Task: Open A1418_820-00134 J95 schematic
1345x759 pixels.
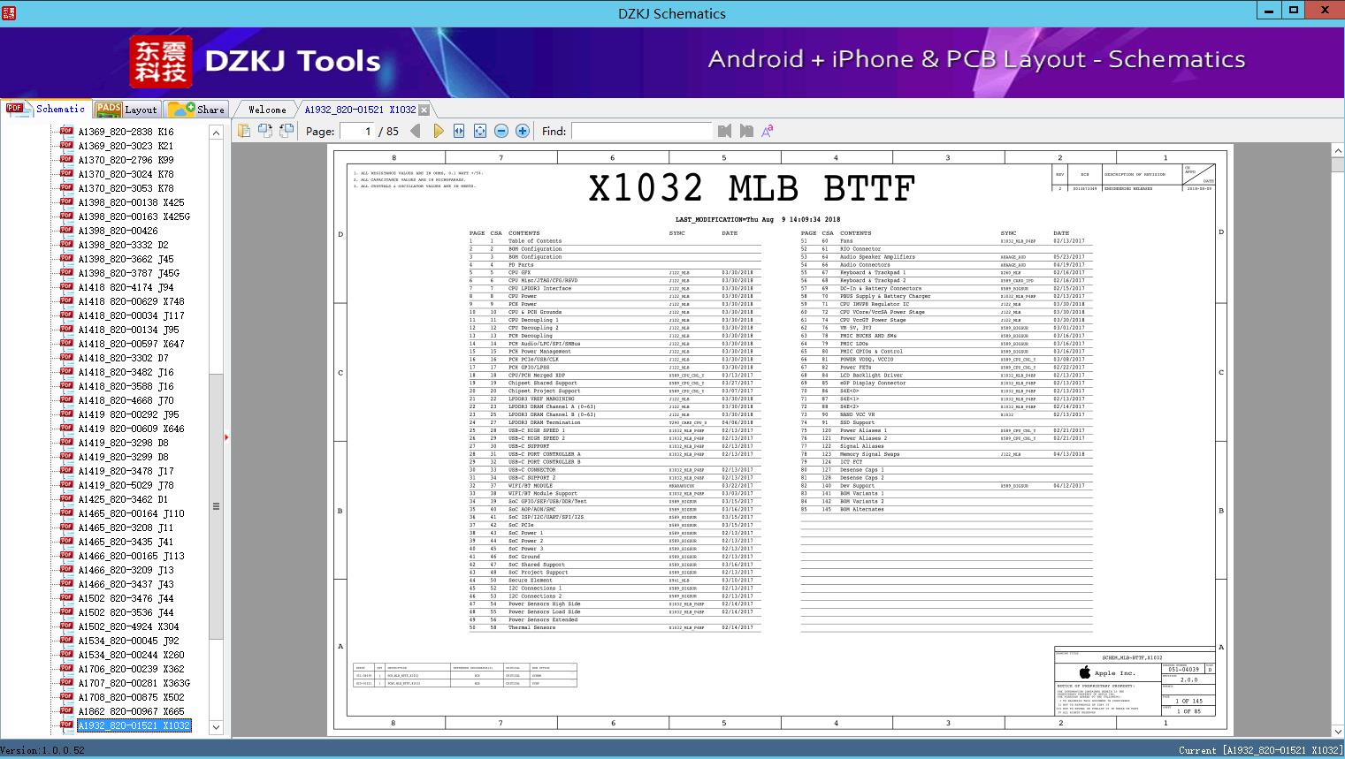Action: point(128,330)
